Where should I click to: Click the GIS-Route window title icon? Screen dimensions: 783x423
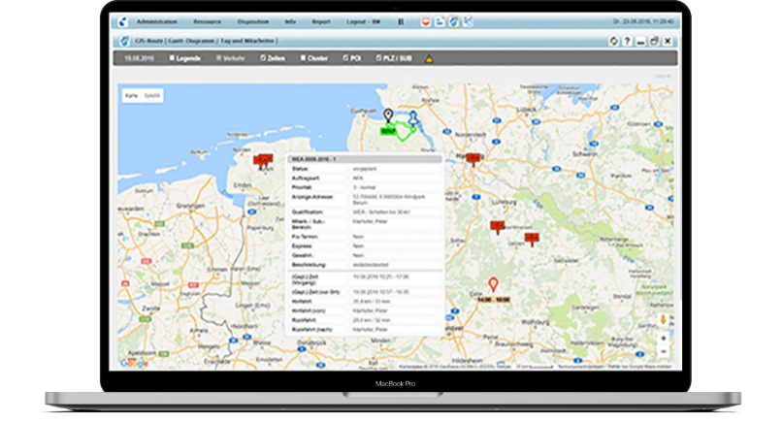pyautogui.click(x=124, y=41)
